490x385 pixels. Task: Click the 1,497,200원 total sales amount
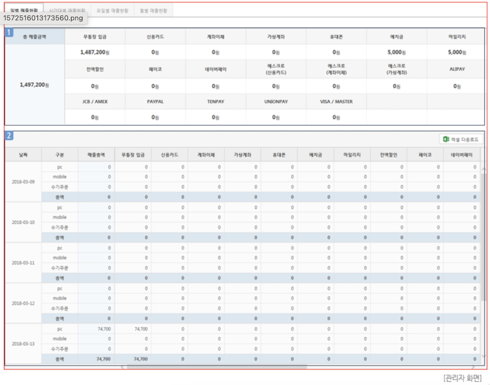35,85
